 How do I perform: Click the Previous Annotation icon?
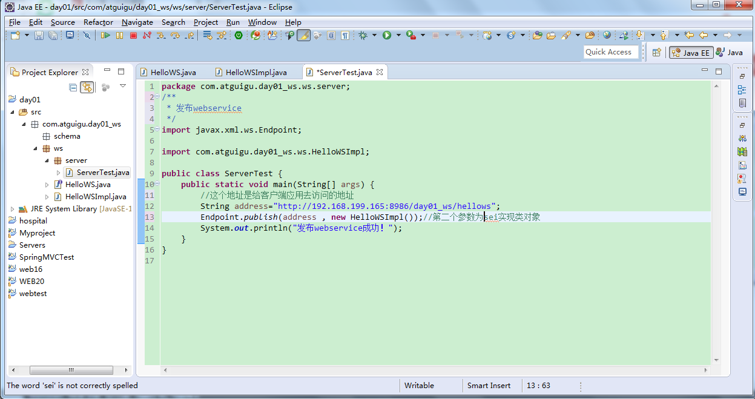coord(664,35)
